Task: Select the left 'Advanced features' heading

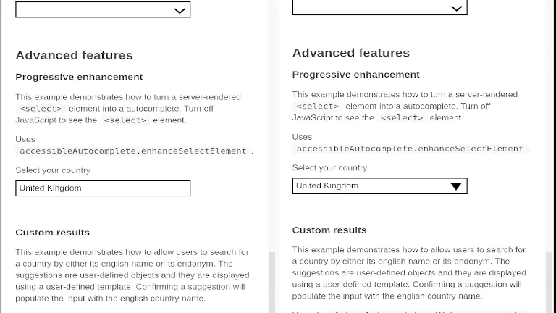Action: (x=74, y=55)
